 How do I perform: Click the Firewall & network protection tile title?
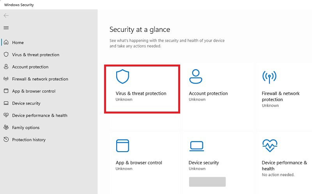280,96
